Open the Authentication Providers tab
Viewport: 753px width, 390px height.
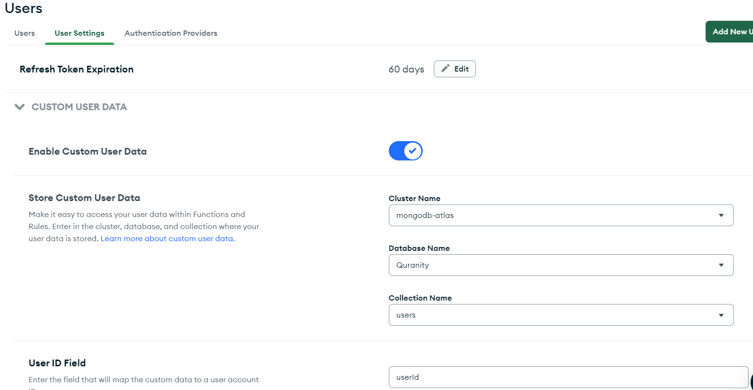(x=171, y=33)
